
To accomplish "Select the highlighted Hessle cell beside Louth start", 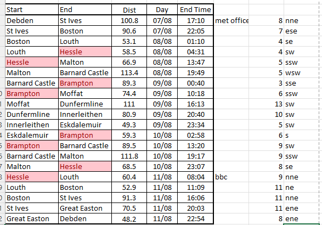I will coord(85,52).
